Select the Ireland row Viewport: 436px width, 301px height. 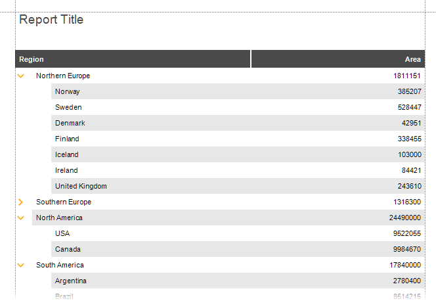pyautogui.click(x=238, y=170)
